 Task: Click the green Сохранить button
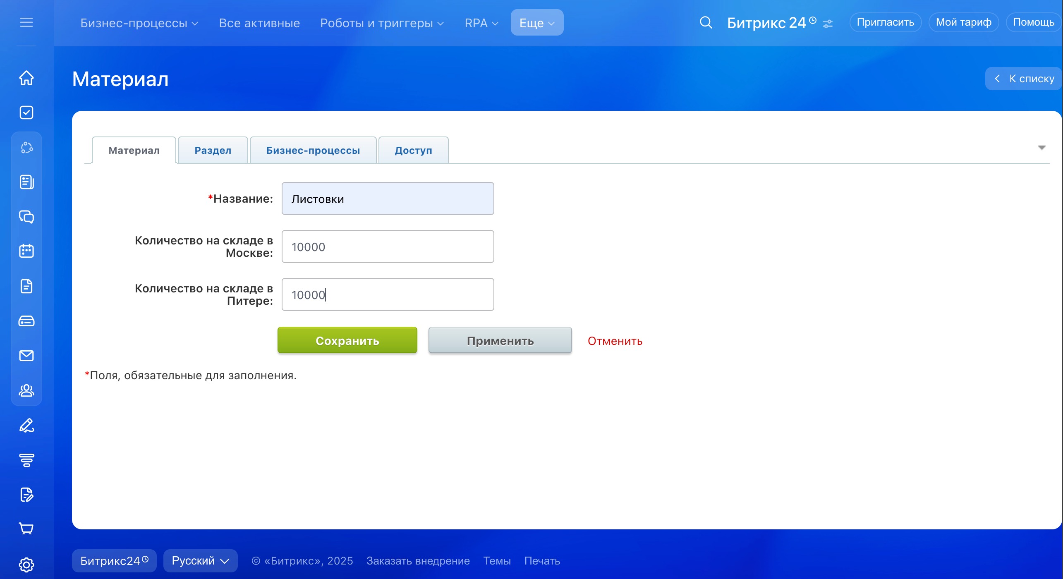[347, 340]
